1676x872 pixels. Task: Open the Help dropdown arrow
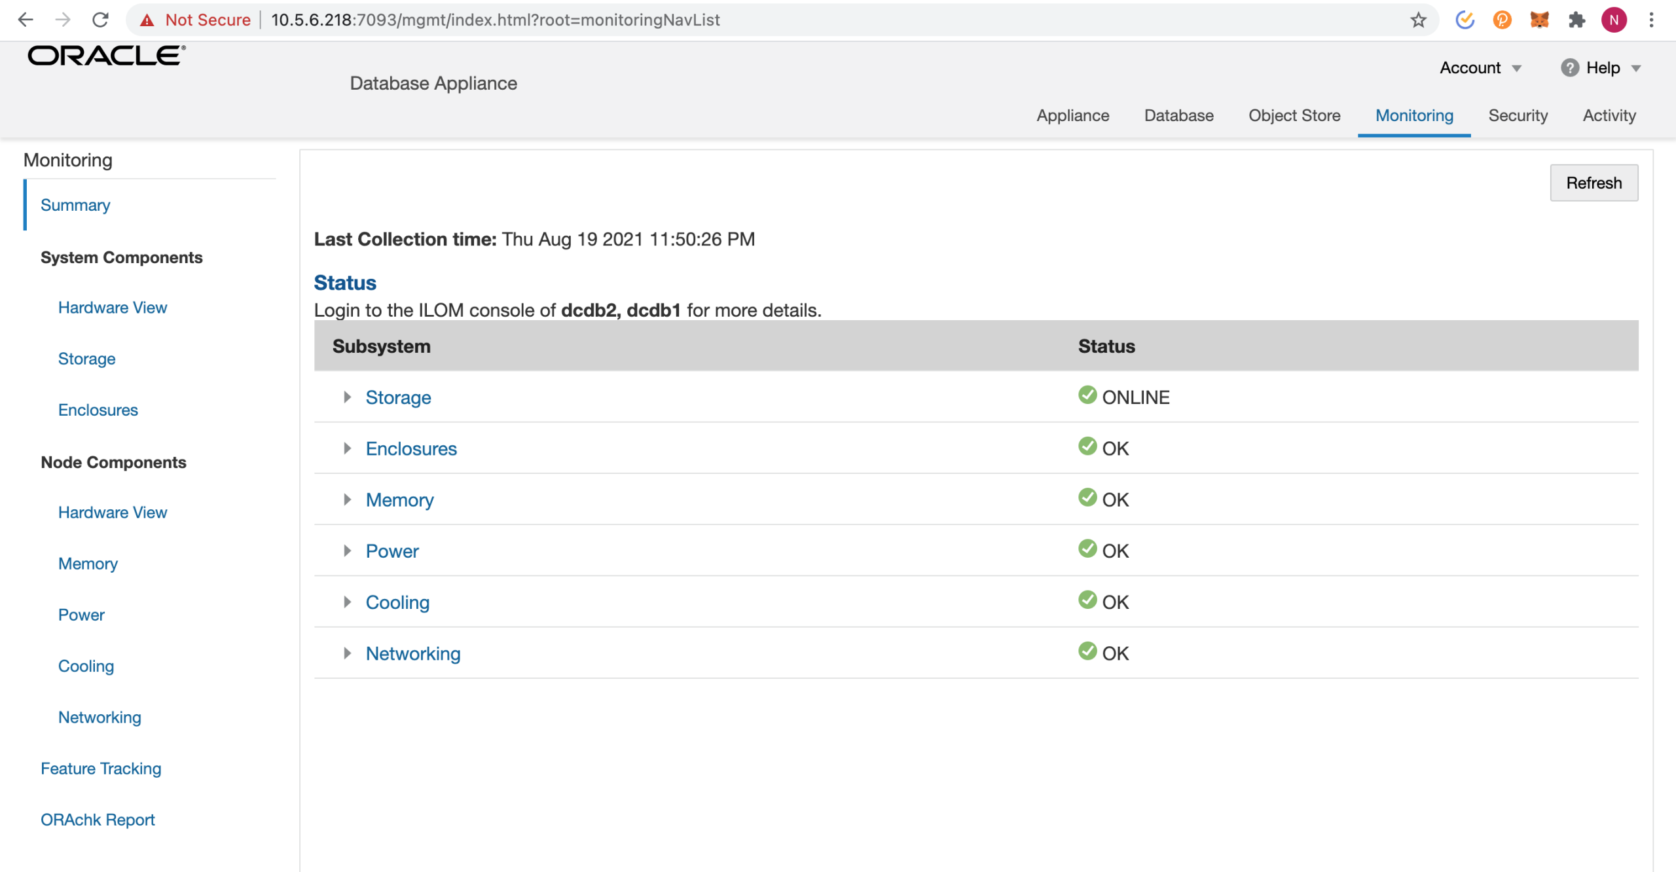pyautogui.click(x=1636, y=68)
